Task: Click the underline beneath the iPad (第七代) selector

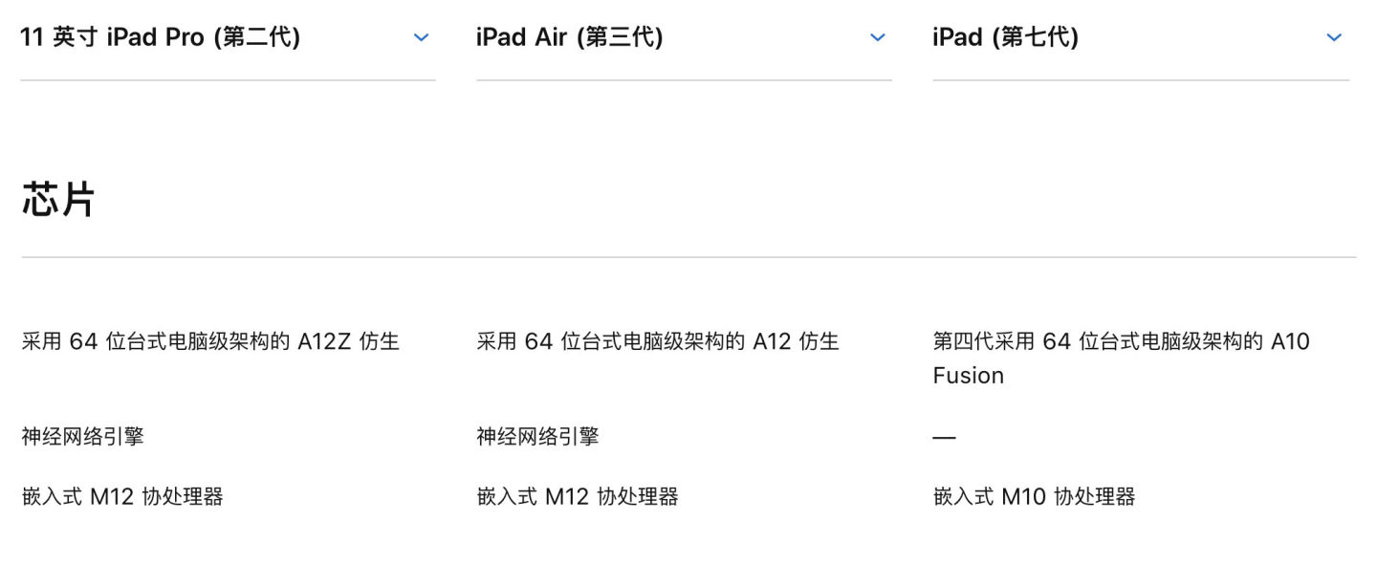Action: click(x=1141, y=80)
